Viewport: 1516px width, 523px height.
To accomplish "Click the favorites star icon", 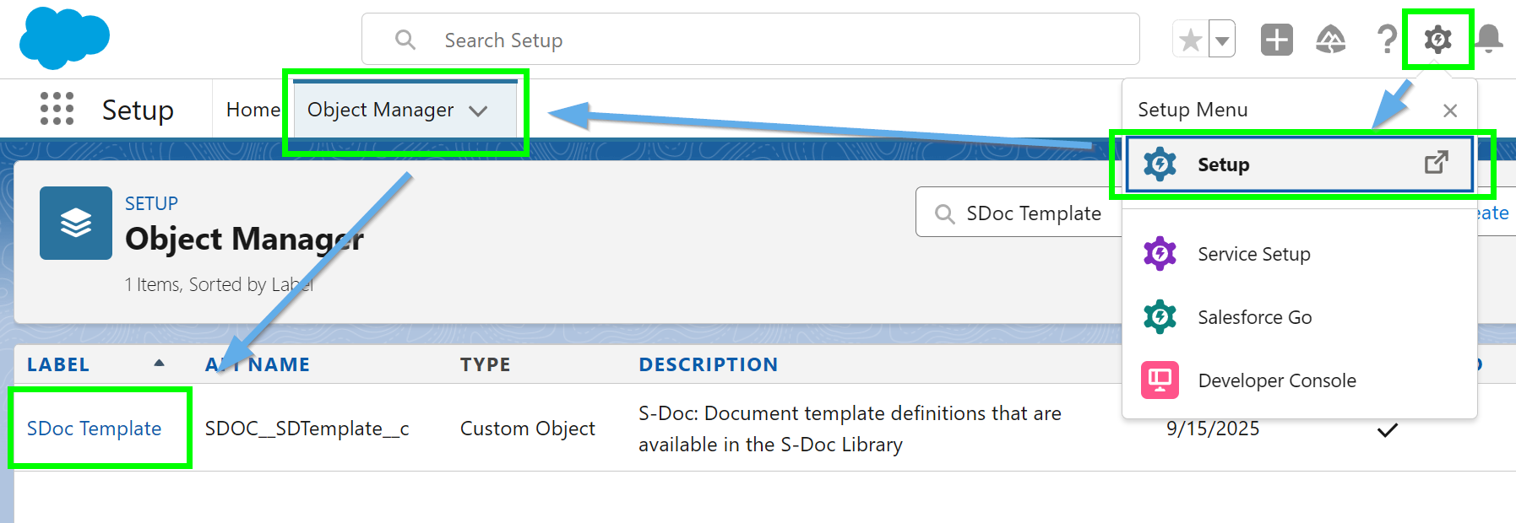I will click(1191, 40).
